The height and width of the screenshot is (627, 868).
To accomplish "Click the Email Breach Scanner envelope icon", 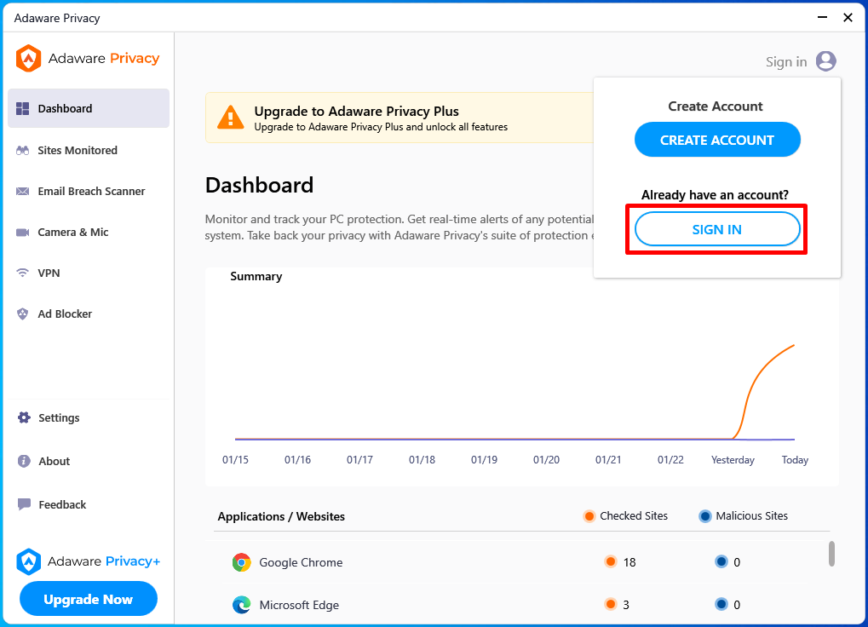I will pyautogui.click(x=23, y=192).
